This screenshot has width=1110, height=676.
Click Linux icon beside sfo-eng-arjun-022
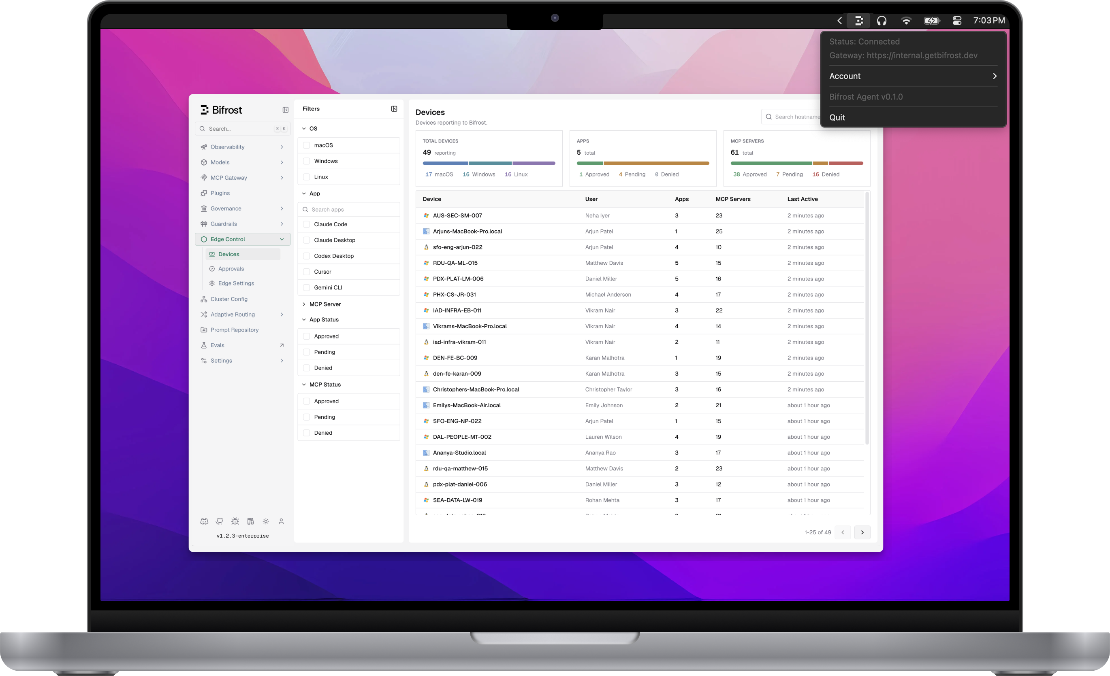(426, 247)
